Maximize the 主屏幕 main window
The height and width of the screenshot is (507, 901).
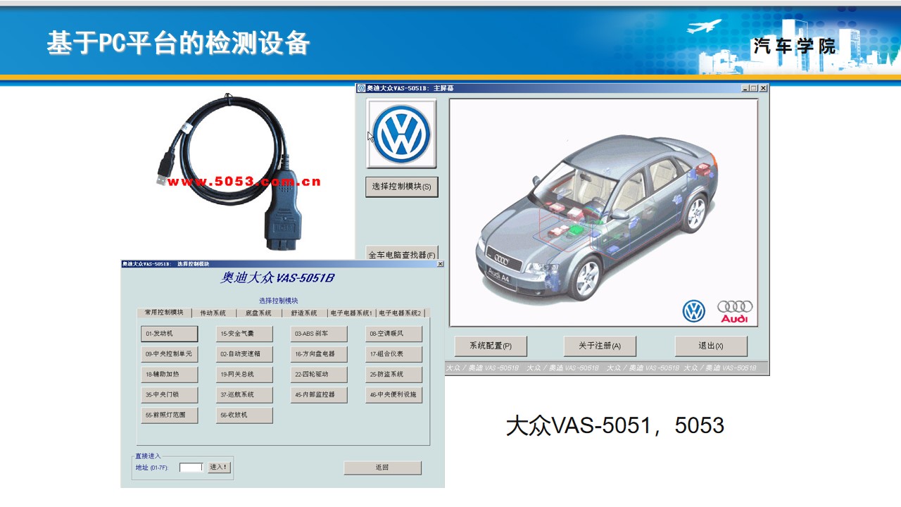pyautogui.click(x=754, y=88)
